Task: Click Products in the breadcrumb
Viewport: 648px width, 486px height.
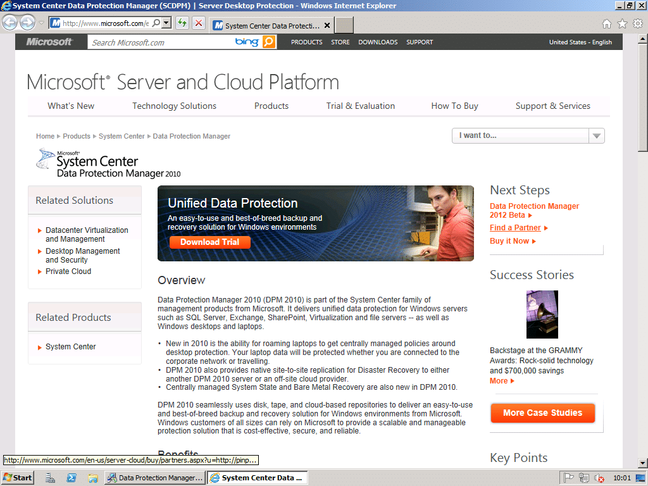Action: (77, 136)
